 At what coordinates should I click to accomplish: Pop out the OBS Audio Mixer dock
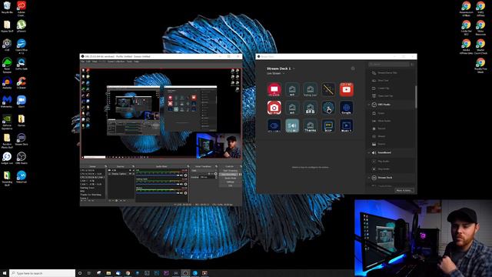(x=188, y=166)
